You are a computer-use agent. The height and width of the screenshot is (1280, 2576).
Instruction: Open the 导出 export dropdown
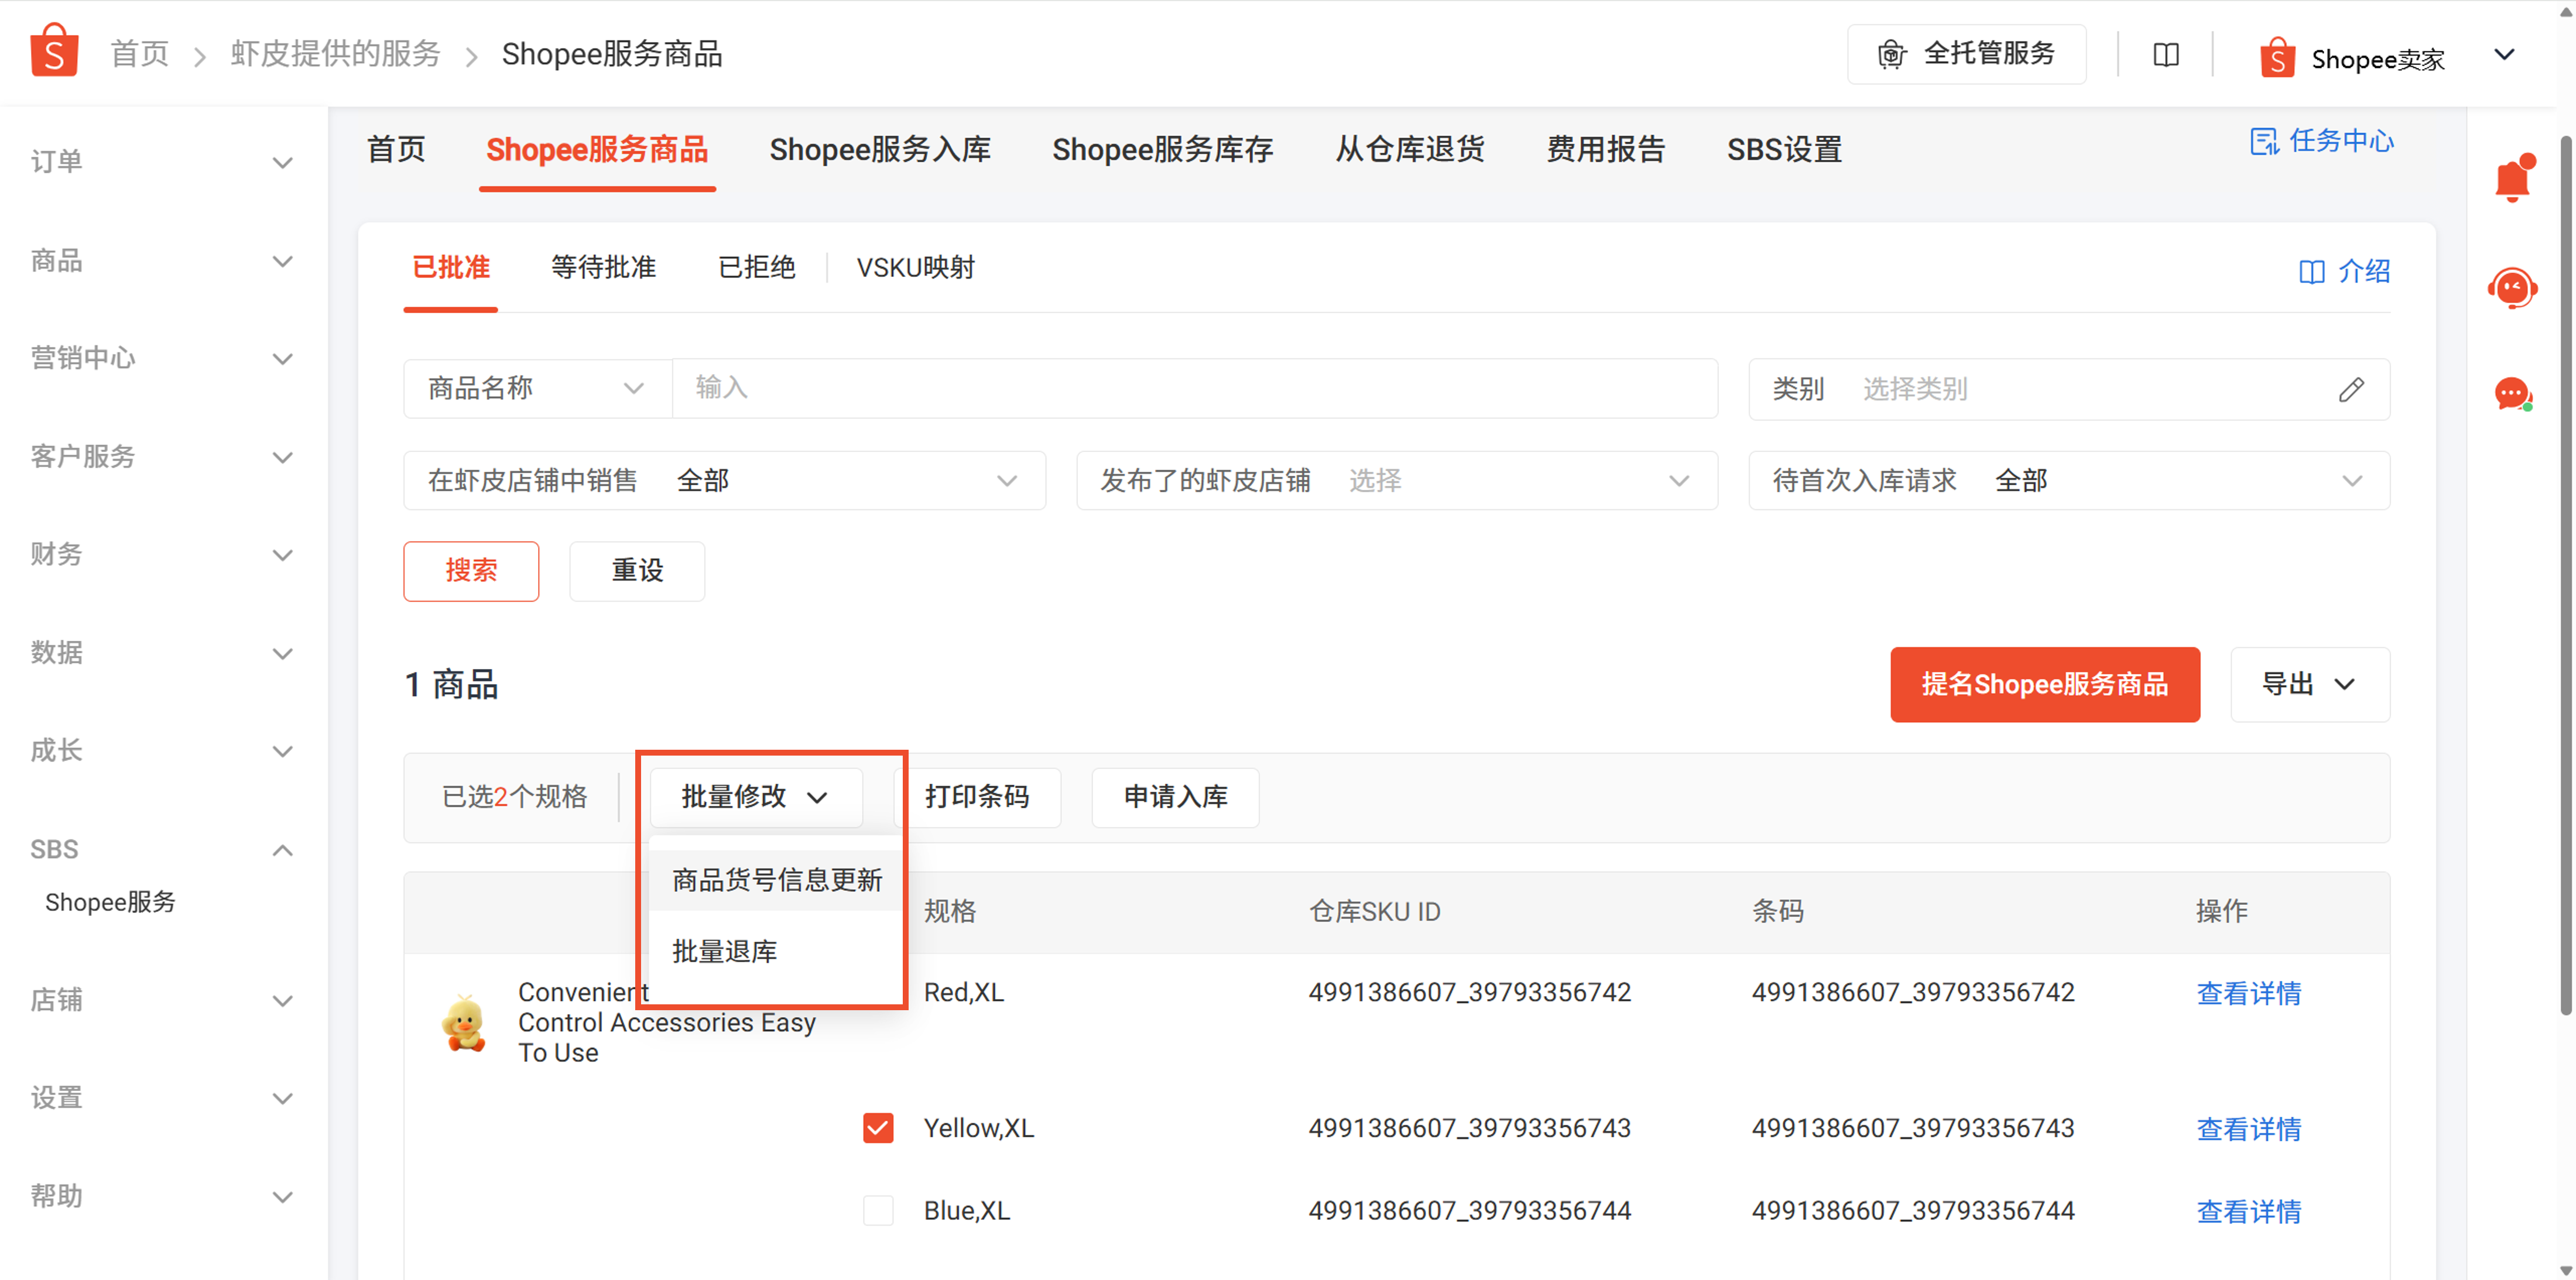click(x=2310, y=685)
